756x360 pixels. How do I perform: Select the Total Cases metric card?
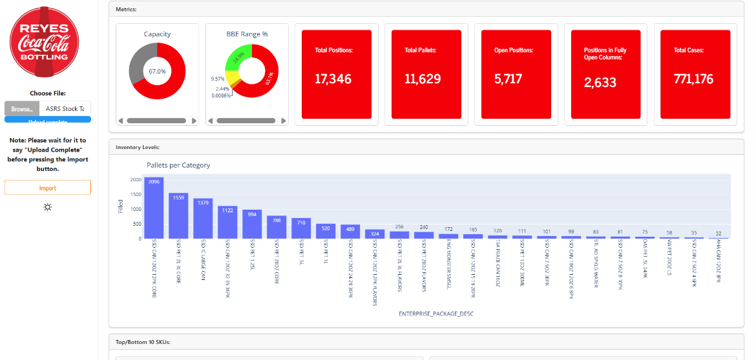pyautogui.click(x=692, y=74)
